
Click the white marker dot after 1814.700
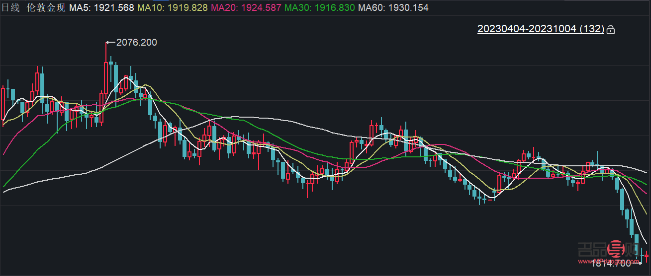coord(640,264)
